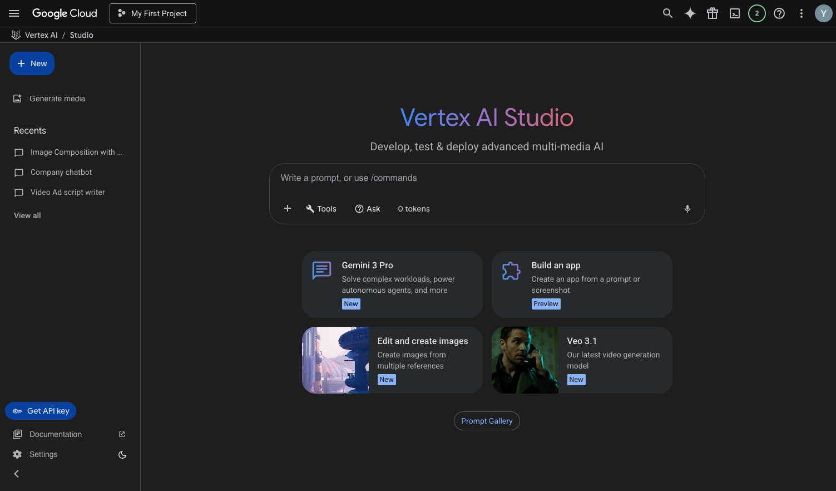Open the Company chatbot recent item
Viewport: 836px width, 491px height.
coord(61,172)
